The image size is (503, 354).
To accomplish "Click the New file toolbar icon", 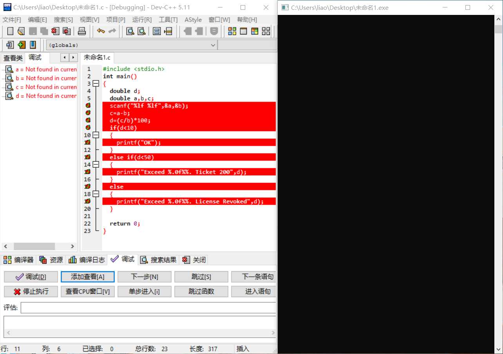I will (11, 31).
